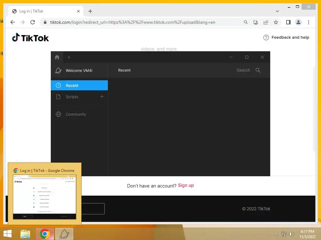
Task: Click the planet app icon on taskbar
Action: pyautogui.click(x=64, y=234)
